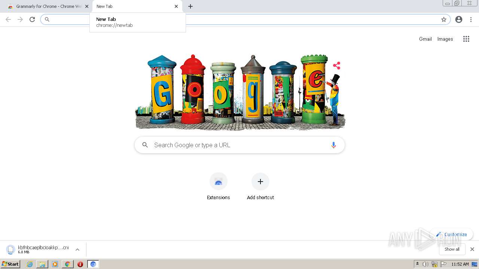The height and width of the screenshot is (269, 479).
Task: Click the reload page icon
Action: [32, 19]
